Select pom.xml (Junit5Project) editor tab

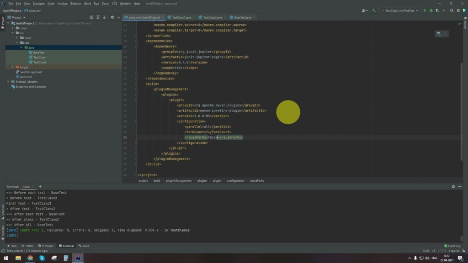(144, 17)
